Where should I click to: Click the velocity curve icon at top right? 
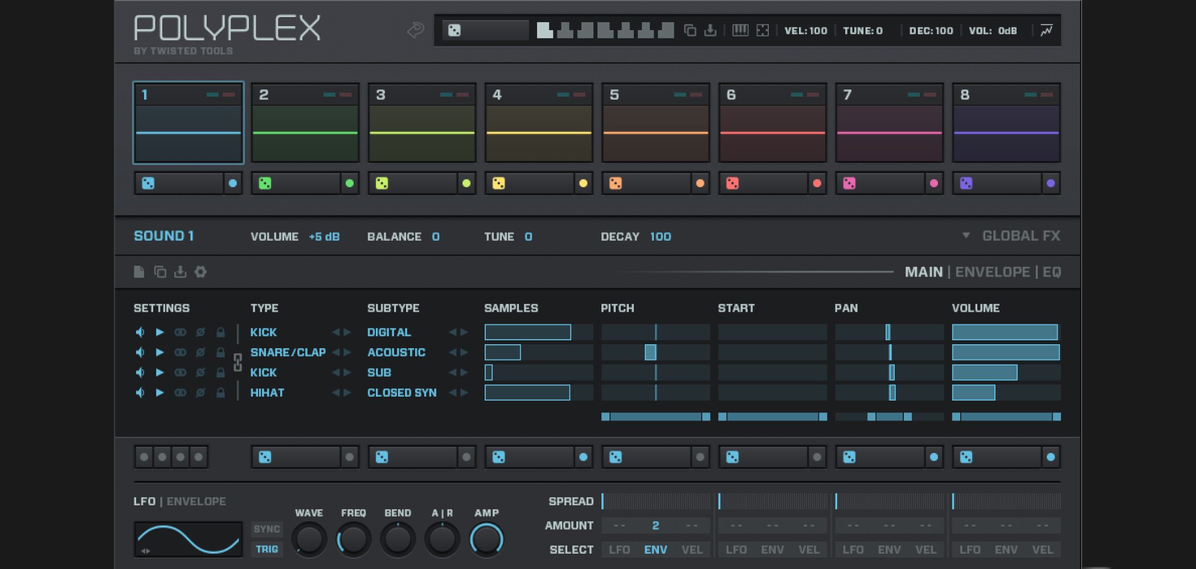pos(1046,30)
